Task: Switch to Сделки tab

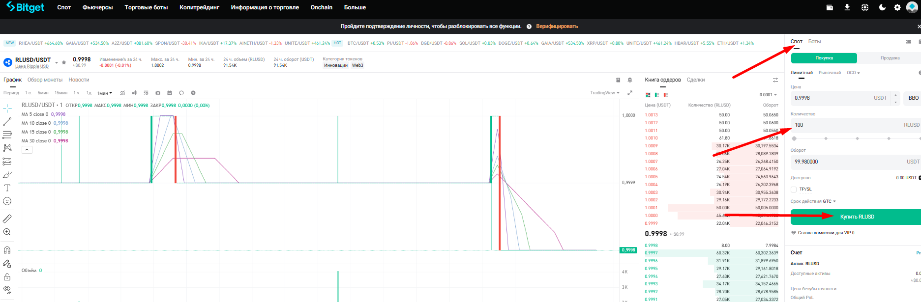Action: click(696, 80)
